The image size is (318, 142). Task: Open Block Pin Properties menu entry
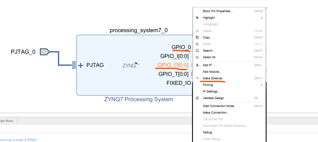[x=217, y=11]
